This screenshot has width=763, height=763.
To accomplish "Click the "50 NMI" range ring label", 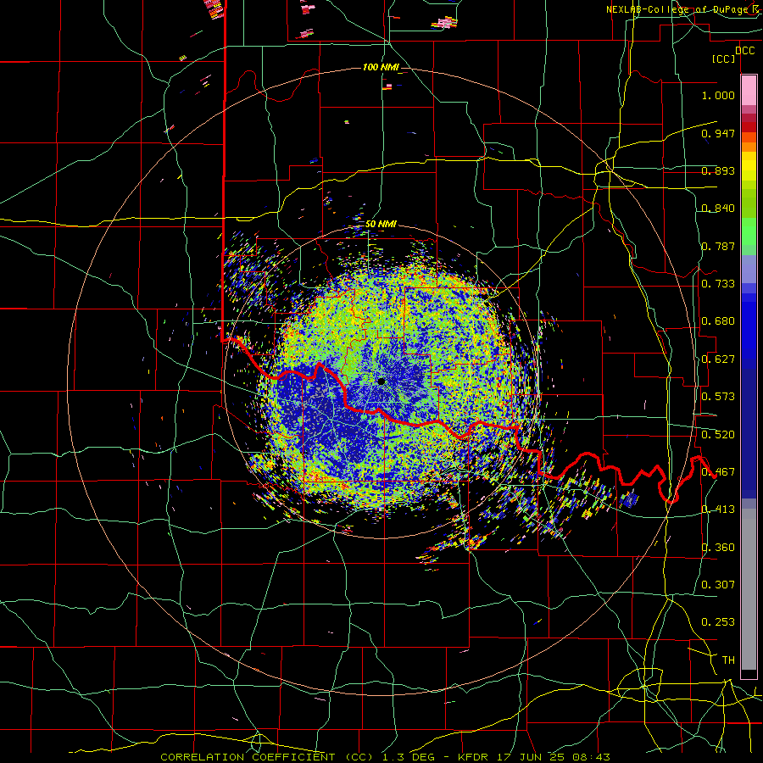I will [381, 225].
